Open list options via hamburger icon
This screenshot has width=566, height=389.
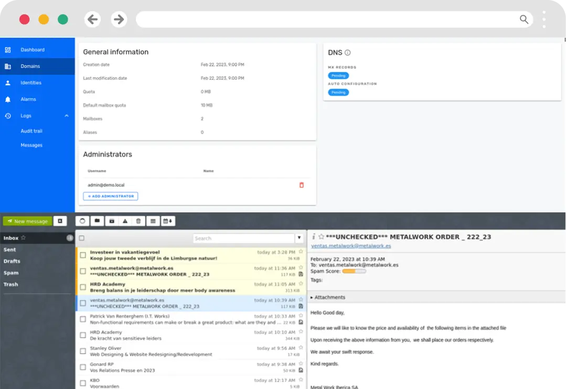click(152, 221)
